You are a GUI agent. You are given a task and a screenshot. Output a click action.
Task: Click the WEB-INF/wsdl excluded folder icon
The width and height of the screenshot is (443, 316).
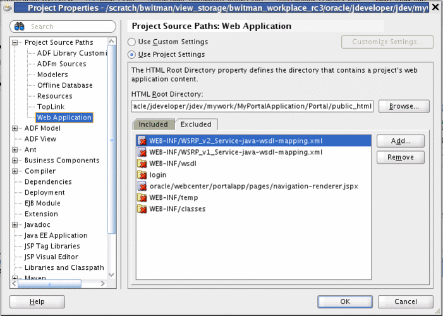coord(142,164)
